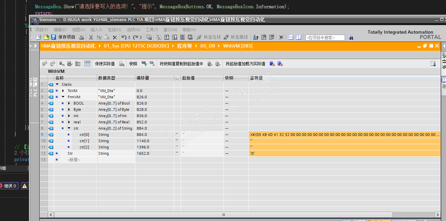Open the 视图(V) menu

pos(79,30)
